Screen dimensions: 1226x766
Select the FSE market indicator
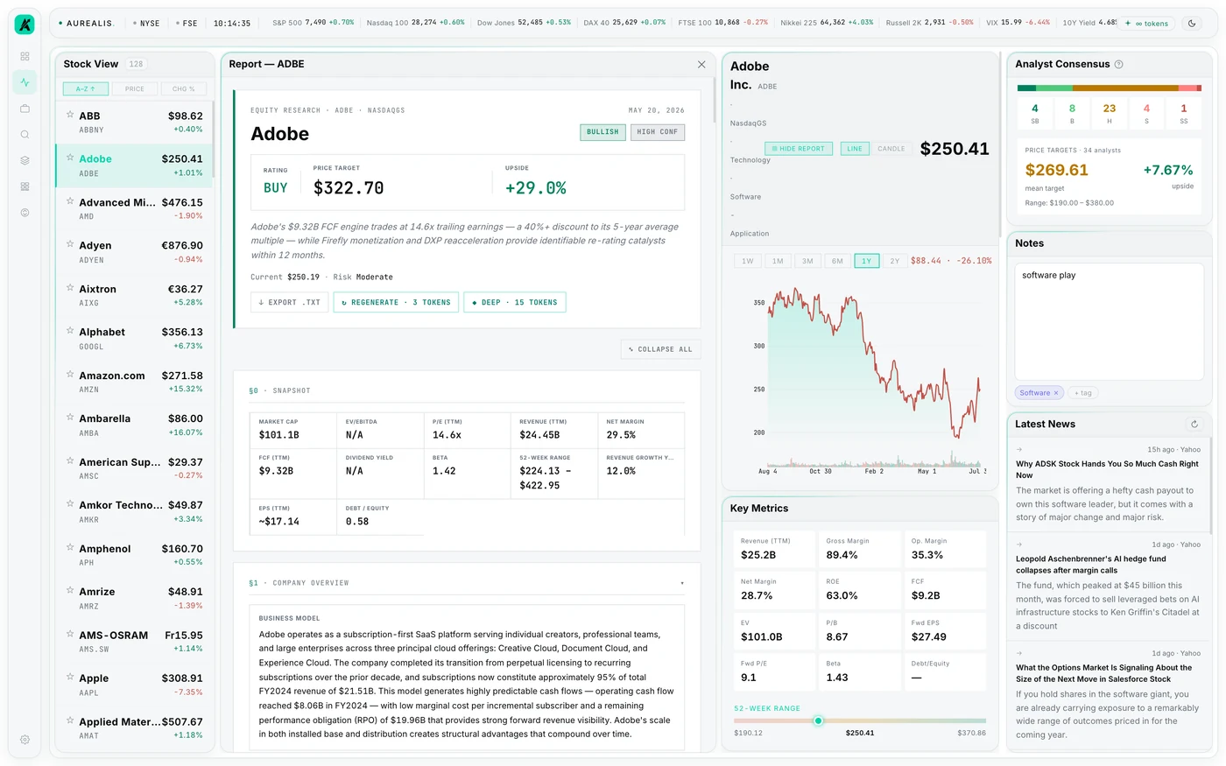187,24
